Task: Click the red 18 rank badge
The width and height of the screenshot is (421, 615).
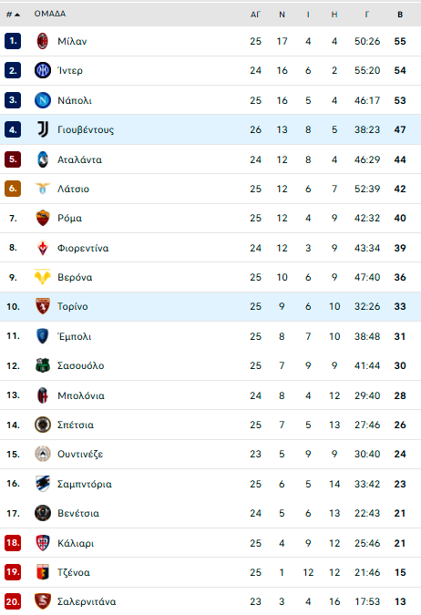Action: point(13,543)
